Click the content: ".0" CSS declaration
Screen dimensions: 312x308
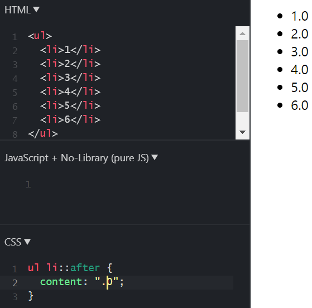[82, 282]
